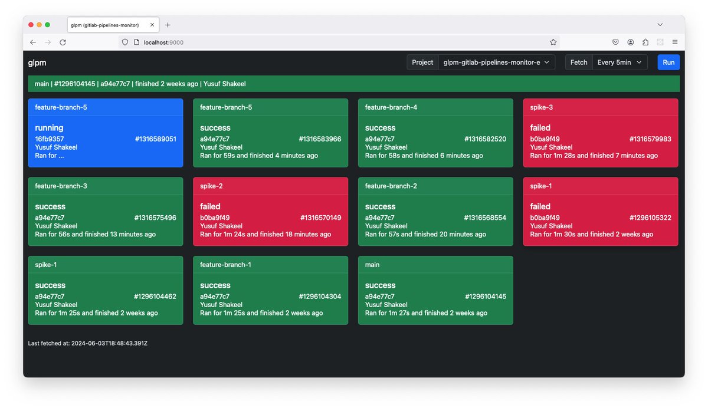
Task: Click pipeline number #1296104304
Action: (320, 297)
